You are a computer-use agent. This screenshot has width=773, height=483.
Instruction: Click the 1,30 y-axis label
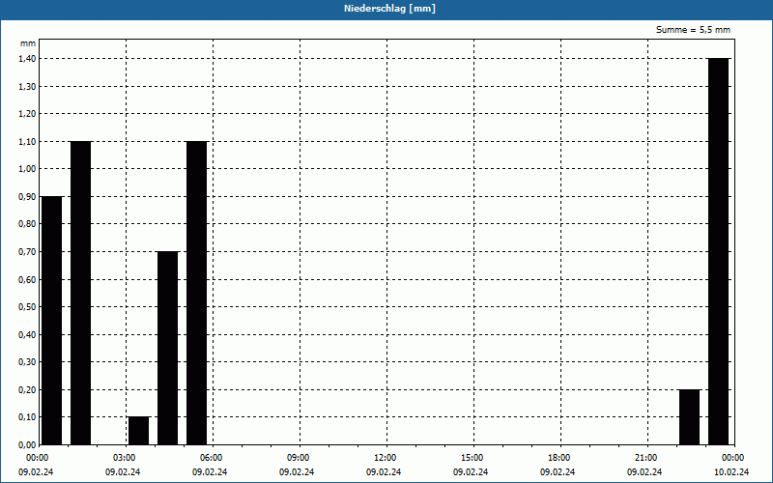[27, 86]
